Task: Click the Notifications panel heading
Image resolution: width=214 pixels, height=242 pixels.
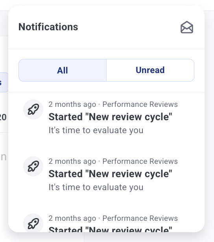Action: click(x=48, y=27)
